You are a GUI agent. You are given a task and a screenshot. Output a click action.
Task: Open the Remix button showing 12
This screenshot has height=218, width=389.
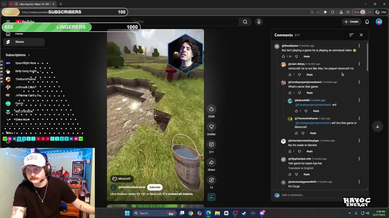point(211,180)
